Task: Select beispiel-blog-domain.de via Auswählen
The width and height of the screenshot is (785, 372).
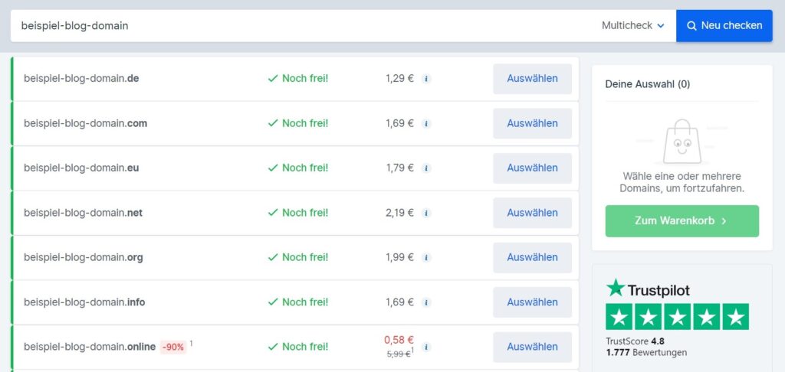Action: tap(532, 79)
